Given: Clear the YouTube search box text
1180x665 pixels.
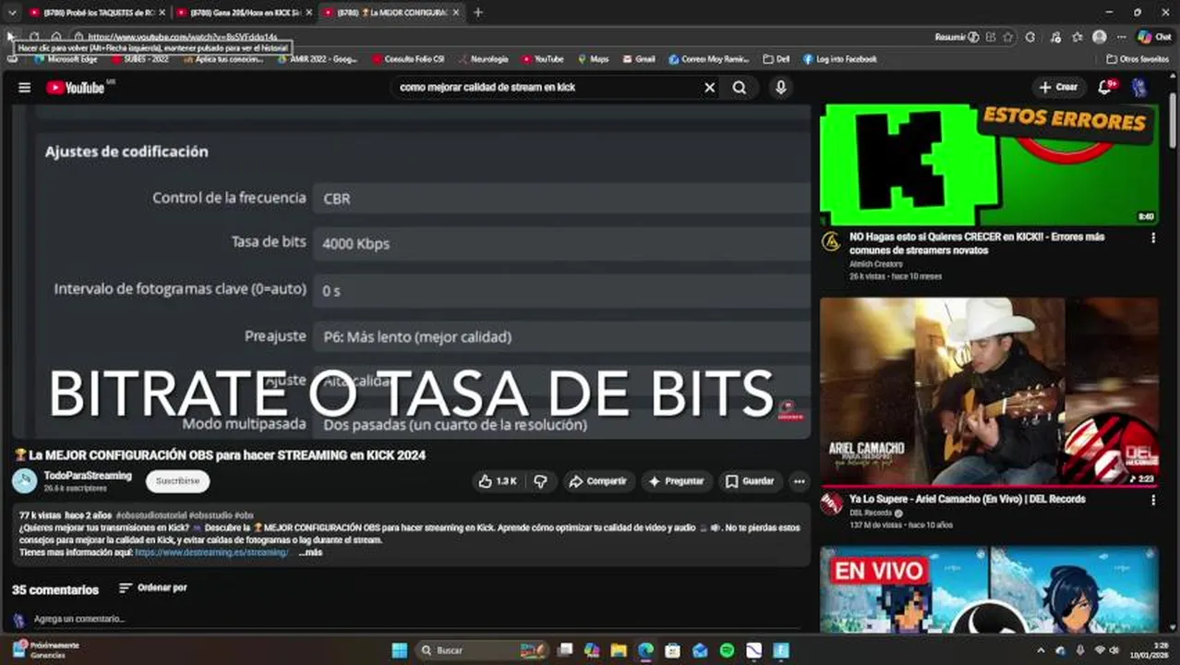Looking at the screenshot, I should point(709,88).
